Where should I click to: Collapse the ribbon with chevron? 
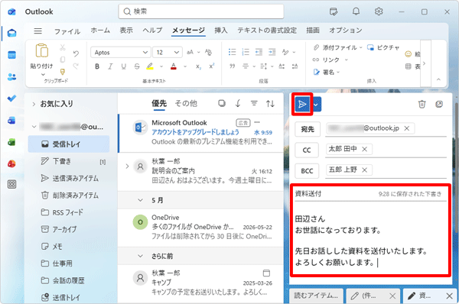click(x=438, y=79)
